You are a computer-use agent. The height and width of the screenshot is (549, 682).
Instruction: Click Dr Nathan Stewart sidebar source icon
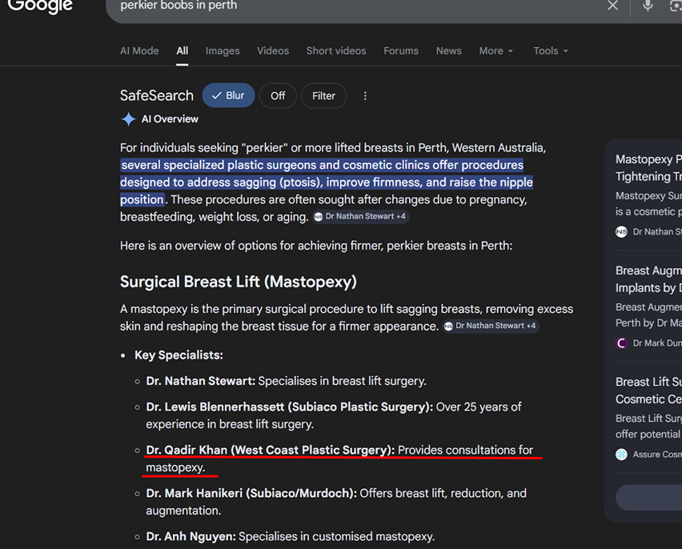click(622, 231)
